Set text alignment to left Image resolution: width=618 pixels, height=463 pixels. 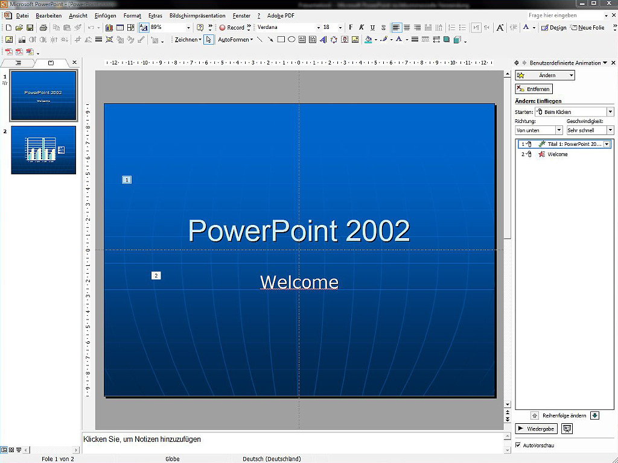(396, 28)
